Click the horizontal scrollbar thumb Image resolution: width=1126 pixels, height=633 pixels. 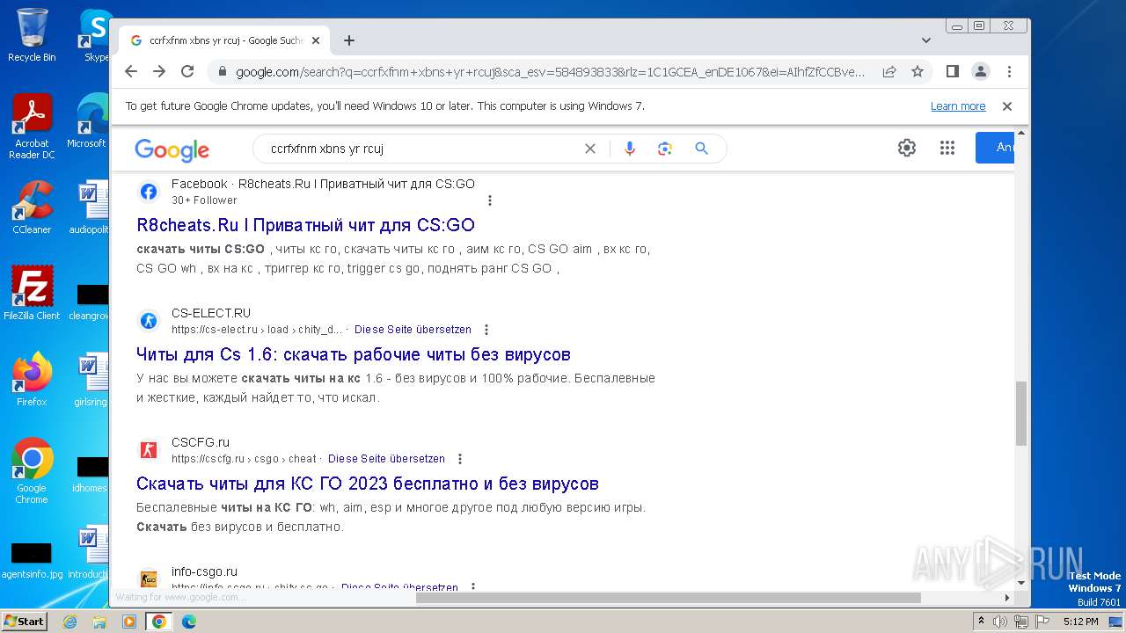[x=669, y=598]
